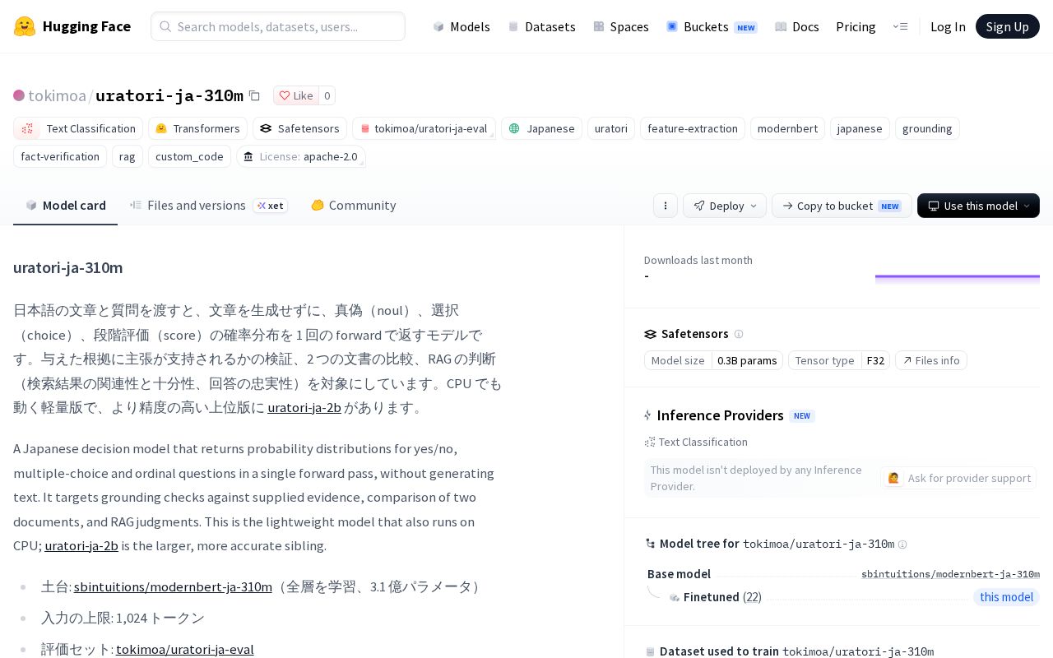This screenshot has height=658, width=1053.
Task: Open the Pricing page
Action: click(856, 26)
